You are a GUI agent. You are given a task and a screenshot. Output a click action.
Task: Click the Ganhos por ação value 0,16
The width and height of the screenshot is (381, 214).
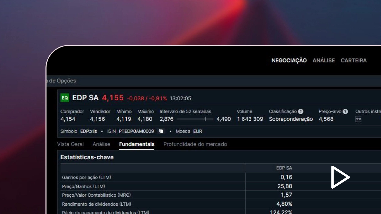[286, 177]
